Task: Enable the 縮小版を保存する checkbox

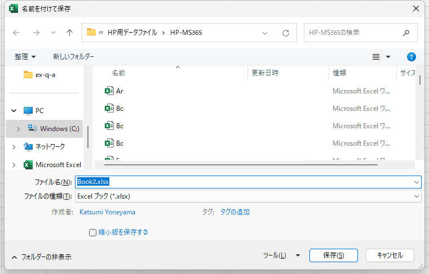Action: pyautogui.click(x=93, y=232)
